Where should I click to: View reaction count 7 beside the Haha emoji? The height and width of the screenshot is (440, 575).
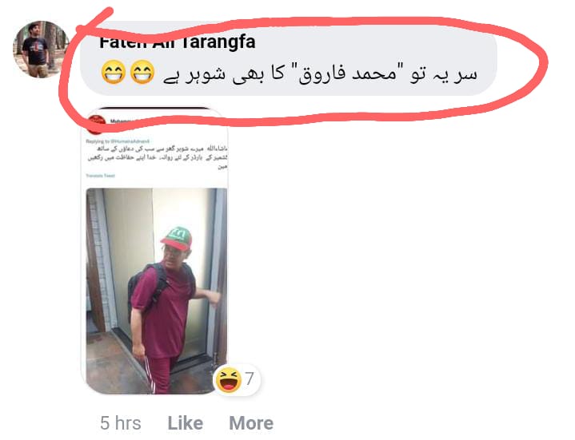(x=250, y=379)
